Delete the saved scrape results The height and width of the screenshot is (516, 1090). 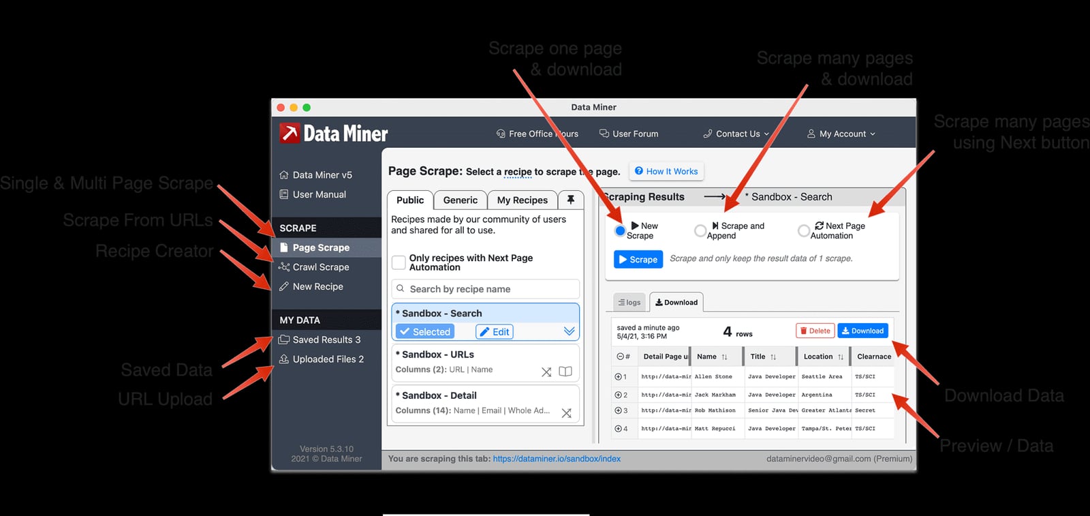[815, 331]
